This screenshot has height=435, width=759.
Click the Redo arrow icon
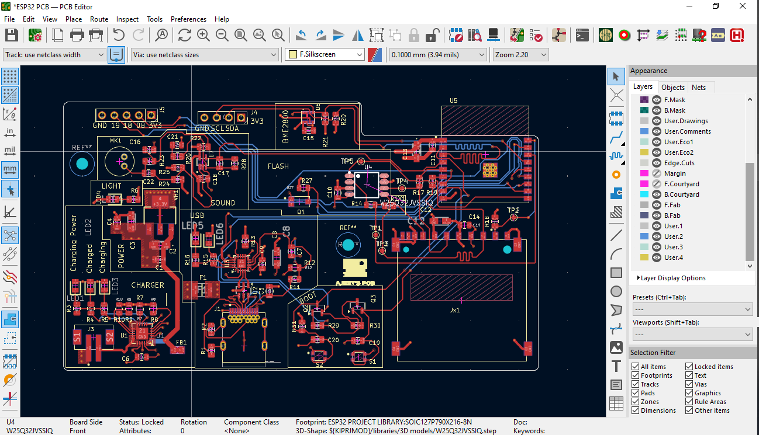pyautogui.click(x=138, y=35)
